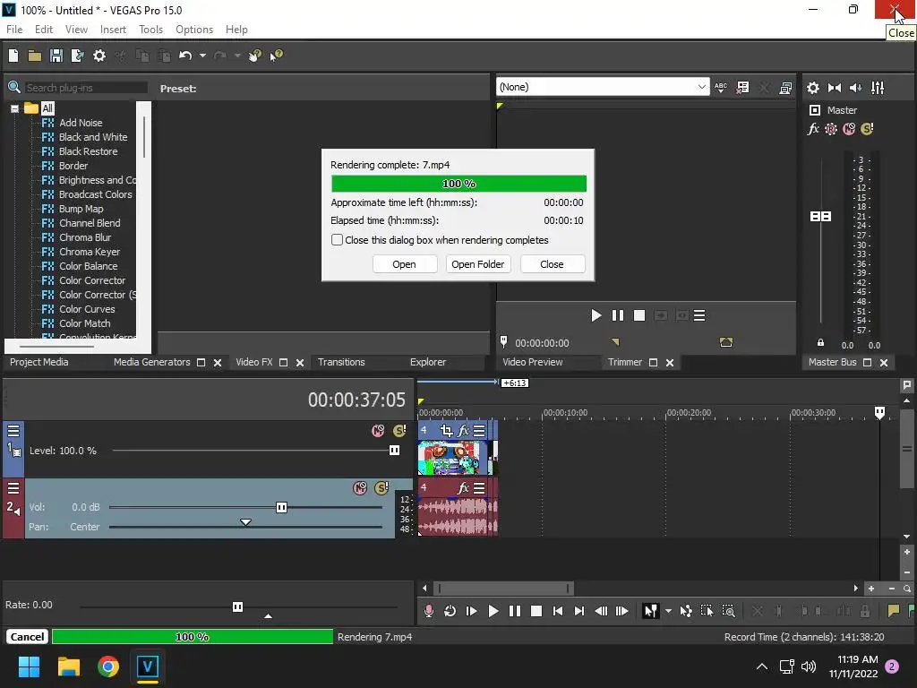Click the Event FX icon on the video clip
The image size is (917, 688).
[x=463, y=431]
